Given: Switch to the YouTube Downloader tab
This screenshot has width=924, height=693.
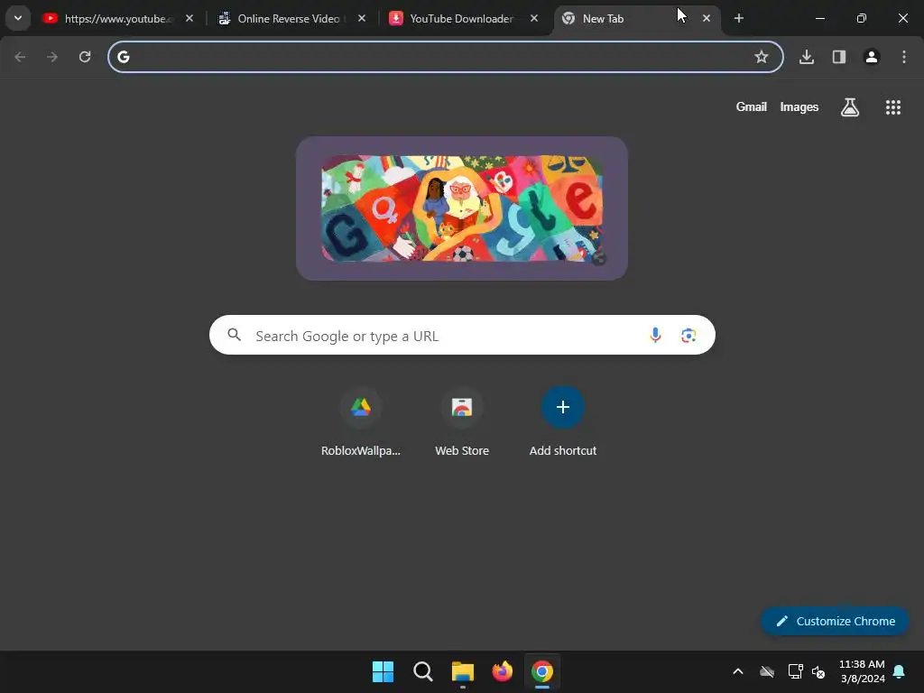Looking at the screenshot, I should 461,19.
